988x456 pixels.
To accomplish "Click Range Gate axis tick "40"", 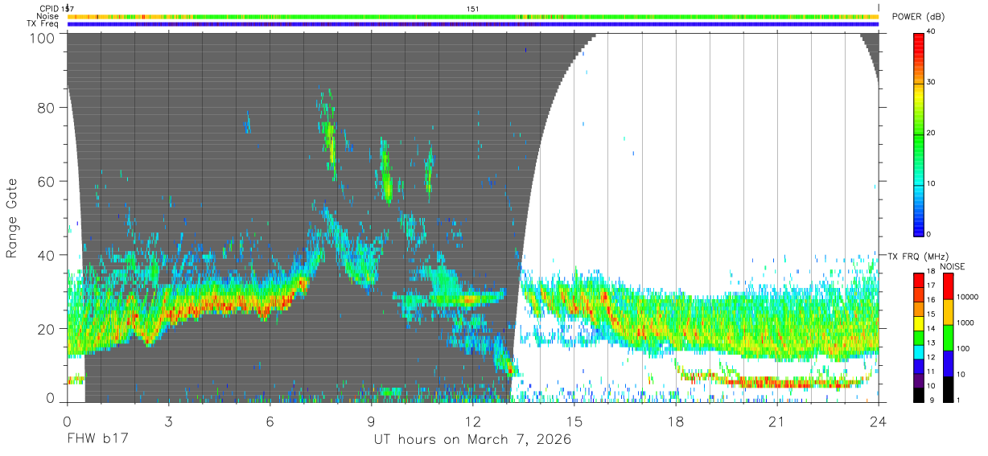I will pos(47,255).
